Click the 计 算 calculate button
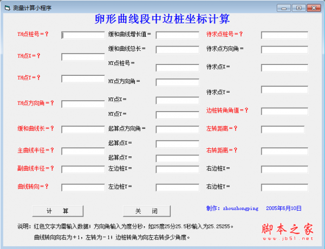Screen dimensions: 325x249 [58, 211]
